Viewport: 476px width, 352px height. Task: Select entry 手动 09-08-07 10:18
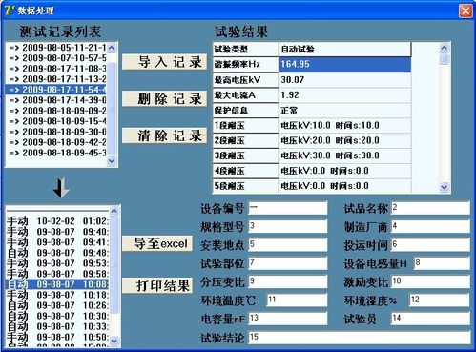point(57,295)
